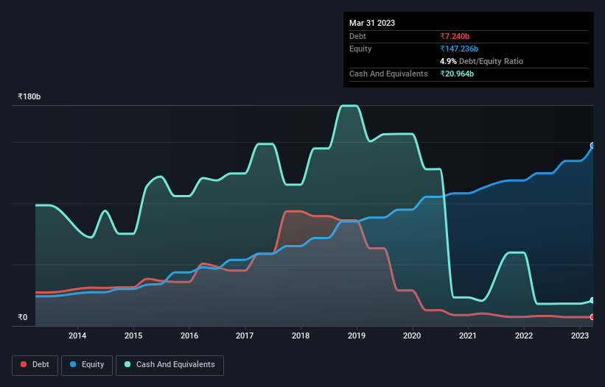This screenshot has width=605, height=387.
Task: Click the red Debt legend dot
Action: (24, 364)
